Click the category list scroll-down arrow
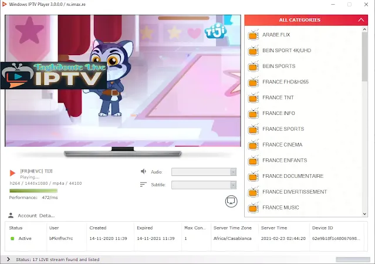375x264 pixels. 364,214
